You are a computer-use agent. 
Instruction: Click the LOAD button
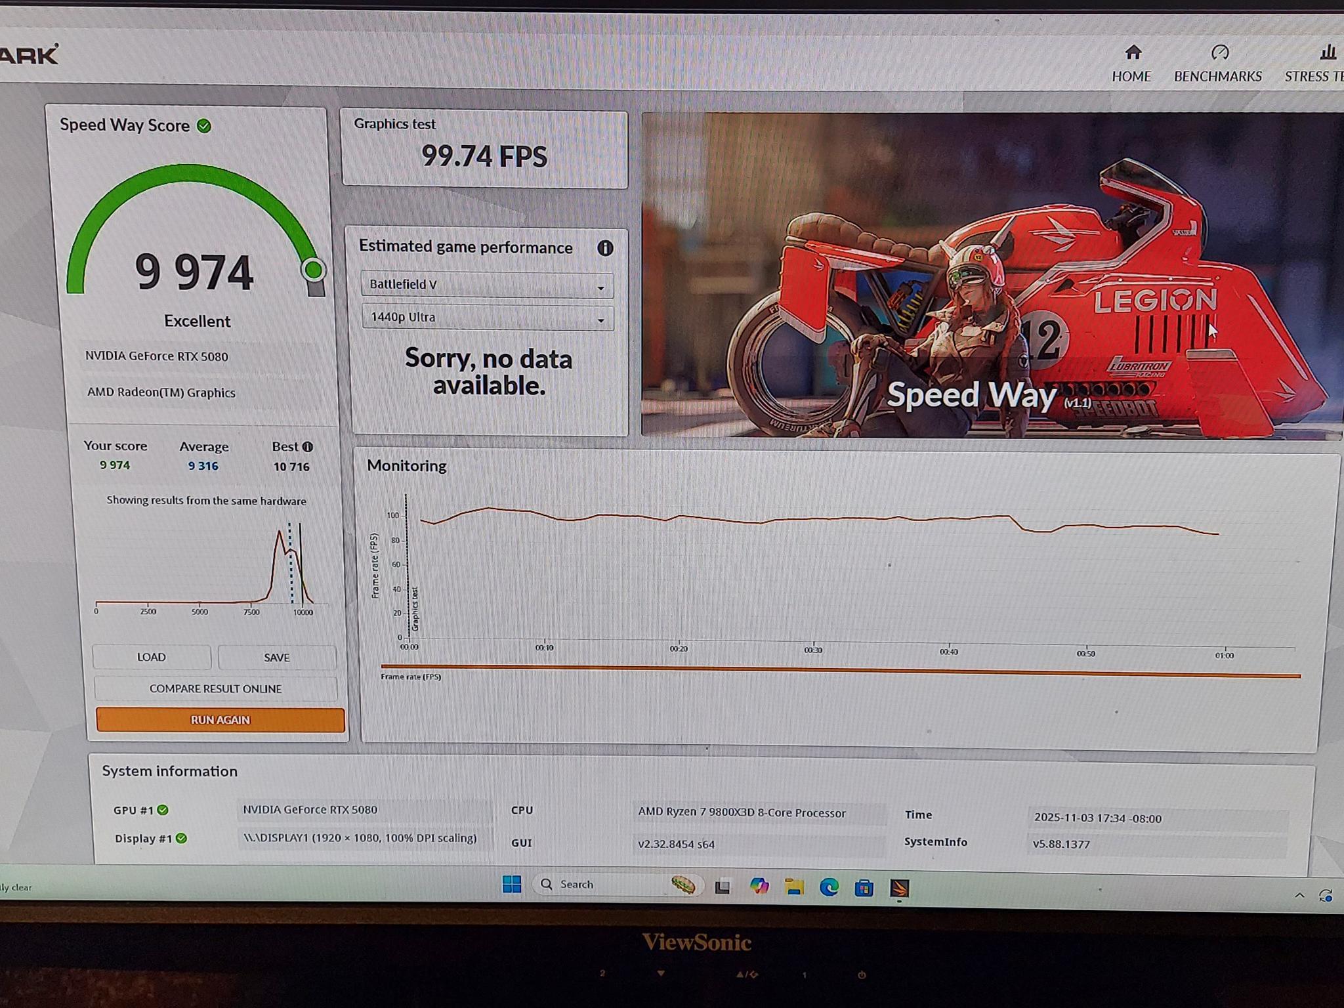152,657
